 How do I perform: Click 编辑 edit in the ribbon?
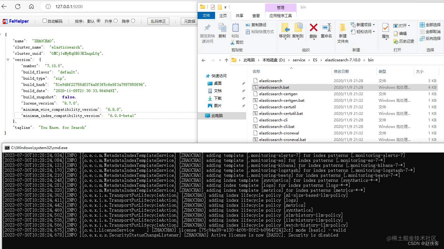pos(400,34)
